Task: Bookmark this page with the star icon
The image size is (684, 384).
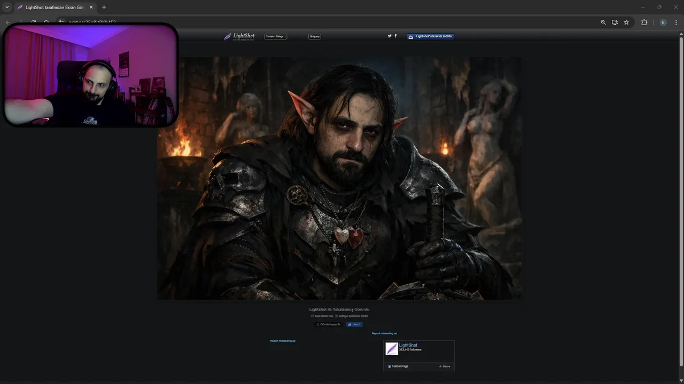Action: point(626,22)
